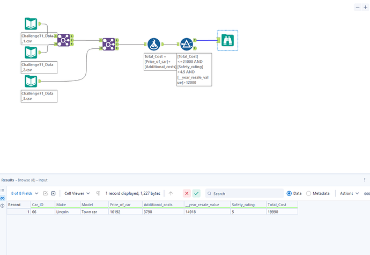370x255 pixels.
Task: Click the Challenge71_Data_1.csv annotation label
Action: (39, 39)
